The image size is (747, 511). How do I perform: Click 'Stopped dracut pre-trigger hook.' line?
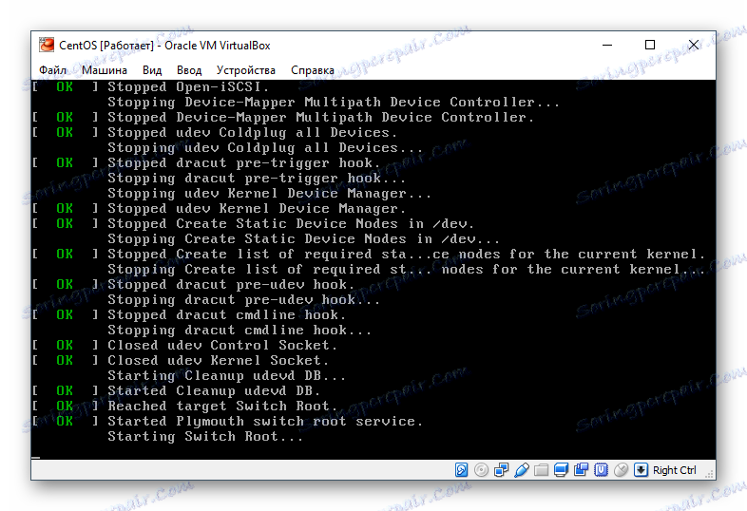click(x=244, y=162)
